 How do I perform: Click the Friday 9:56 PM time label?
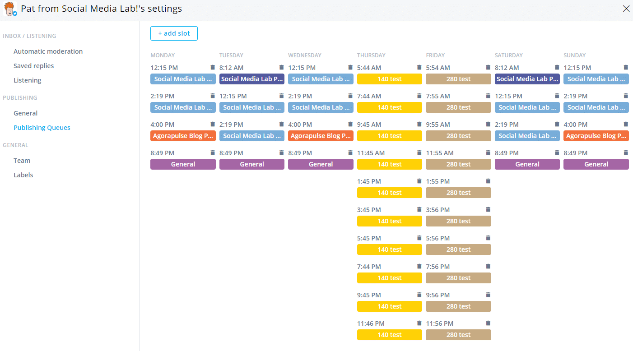coord(438,295)
